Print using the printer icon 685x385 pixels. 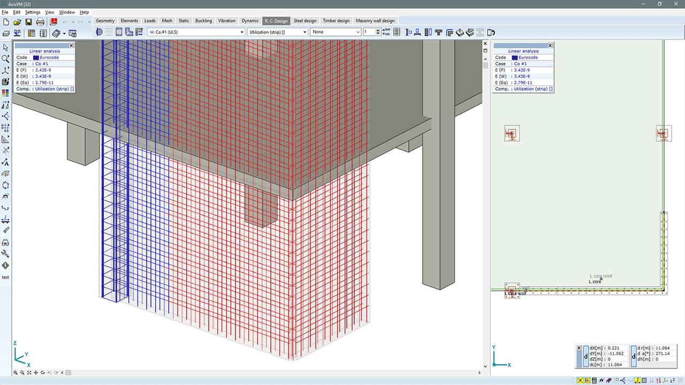click(40, 22)
